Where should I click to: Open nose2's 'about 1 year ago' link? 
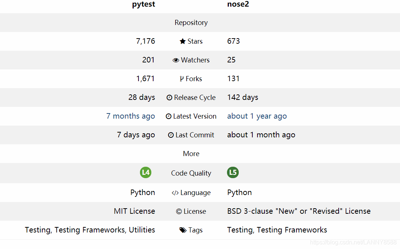point(257,116)
